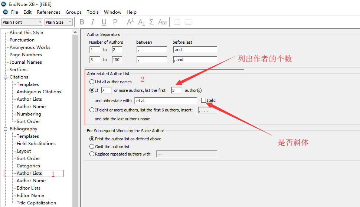The height and width of the screenshot is (207, 360).
Task: Justify text alignment icon
Action: tap(188, 22)
